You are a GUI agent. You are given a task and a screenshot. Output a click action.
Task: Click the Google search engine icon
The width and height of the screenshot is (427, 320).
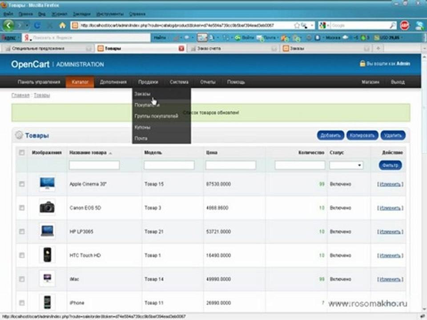click(322, 25)
